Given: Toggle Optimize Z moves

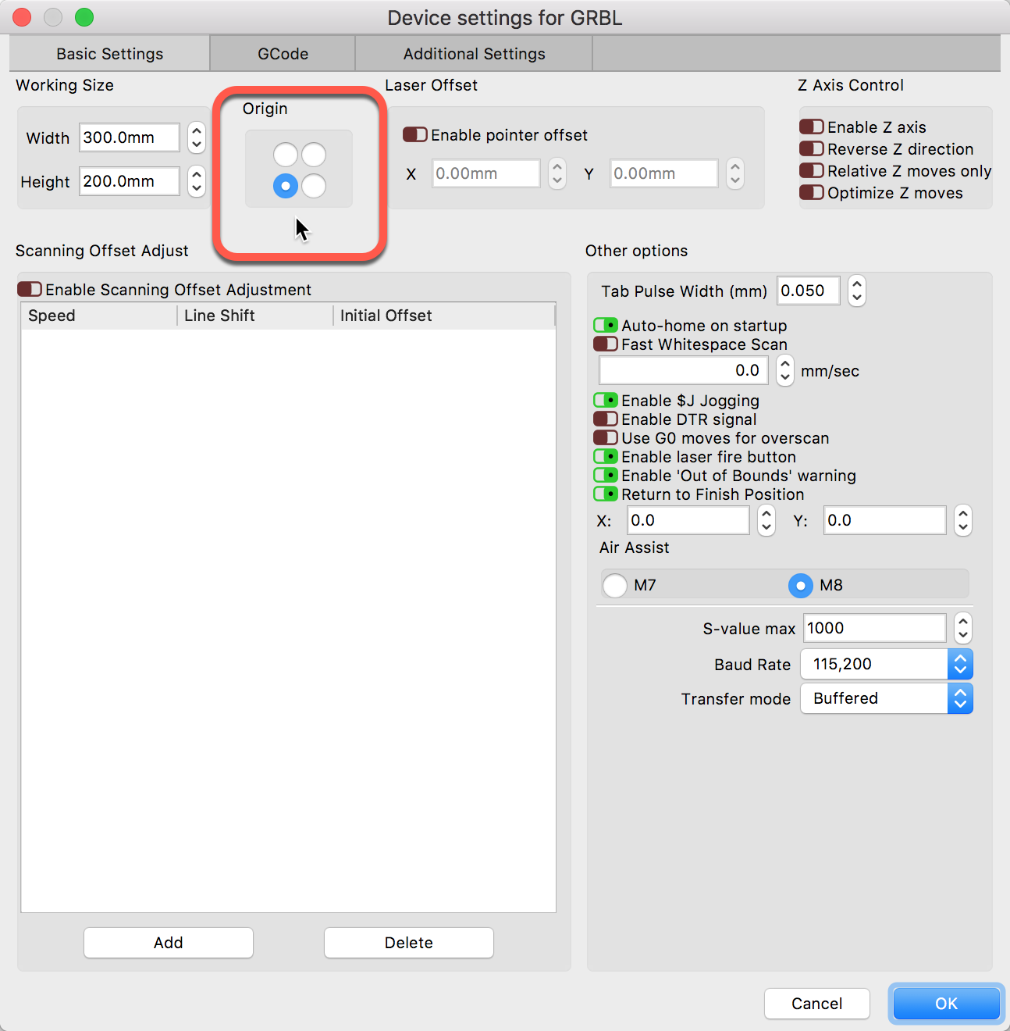Looking at the screenshot, I should [812, 192].
